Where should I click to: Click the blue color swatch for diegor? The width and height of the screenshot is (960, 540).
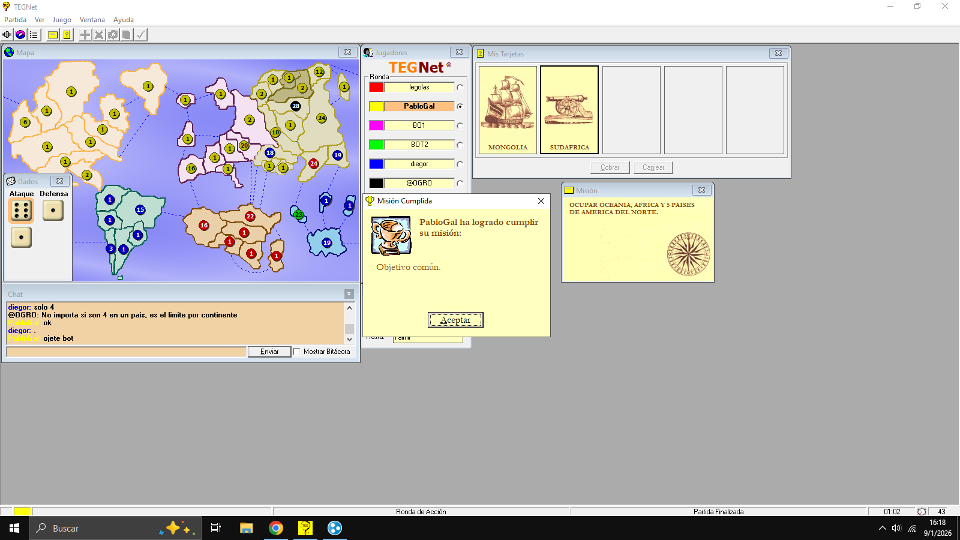(x=376, y=164)
